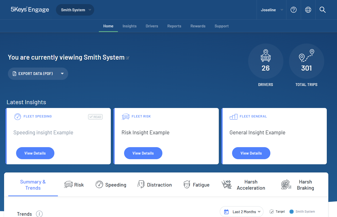
Task: Toggle READ badge on speeding insight
Action: coord(95,117)
